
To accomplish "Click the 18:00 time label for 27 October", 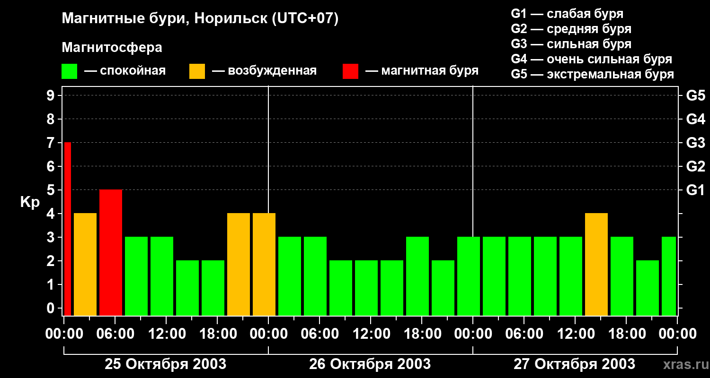I will coord(626,334).
